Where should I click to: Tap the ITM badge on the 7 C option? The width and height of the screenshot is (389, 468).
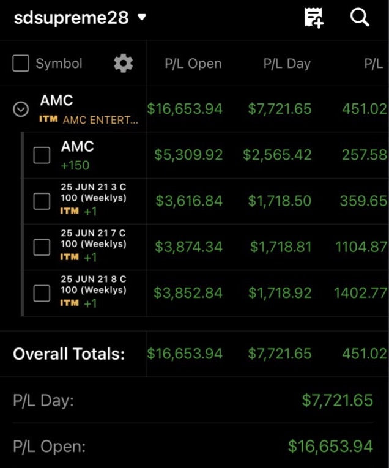[69, 257]
